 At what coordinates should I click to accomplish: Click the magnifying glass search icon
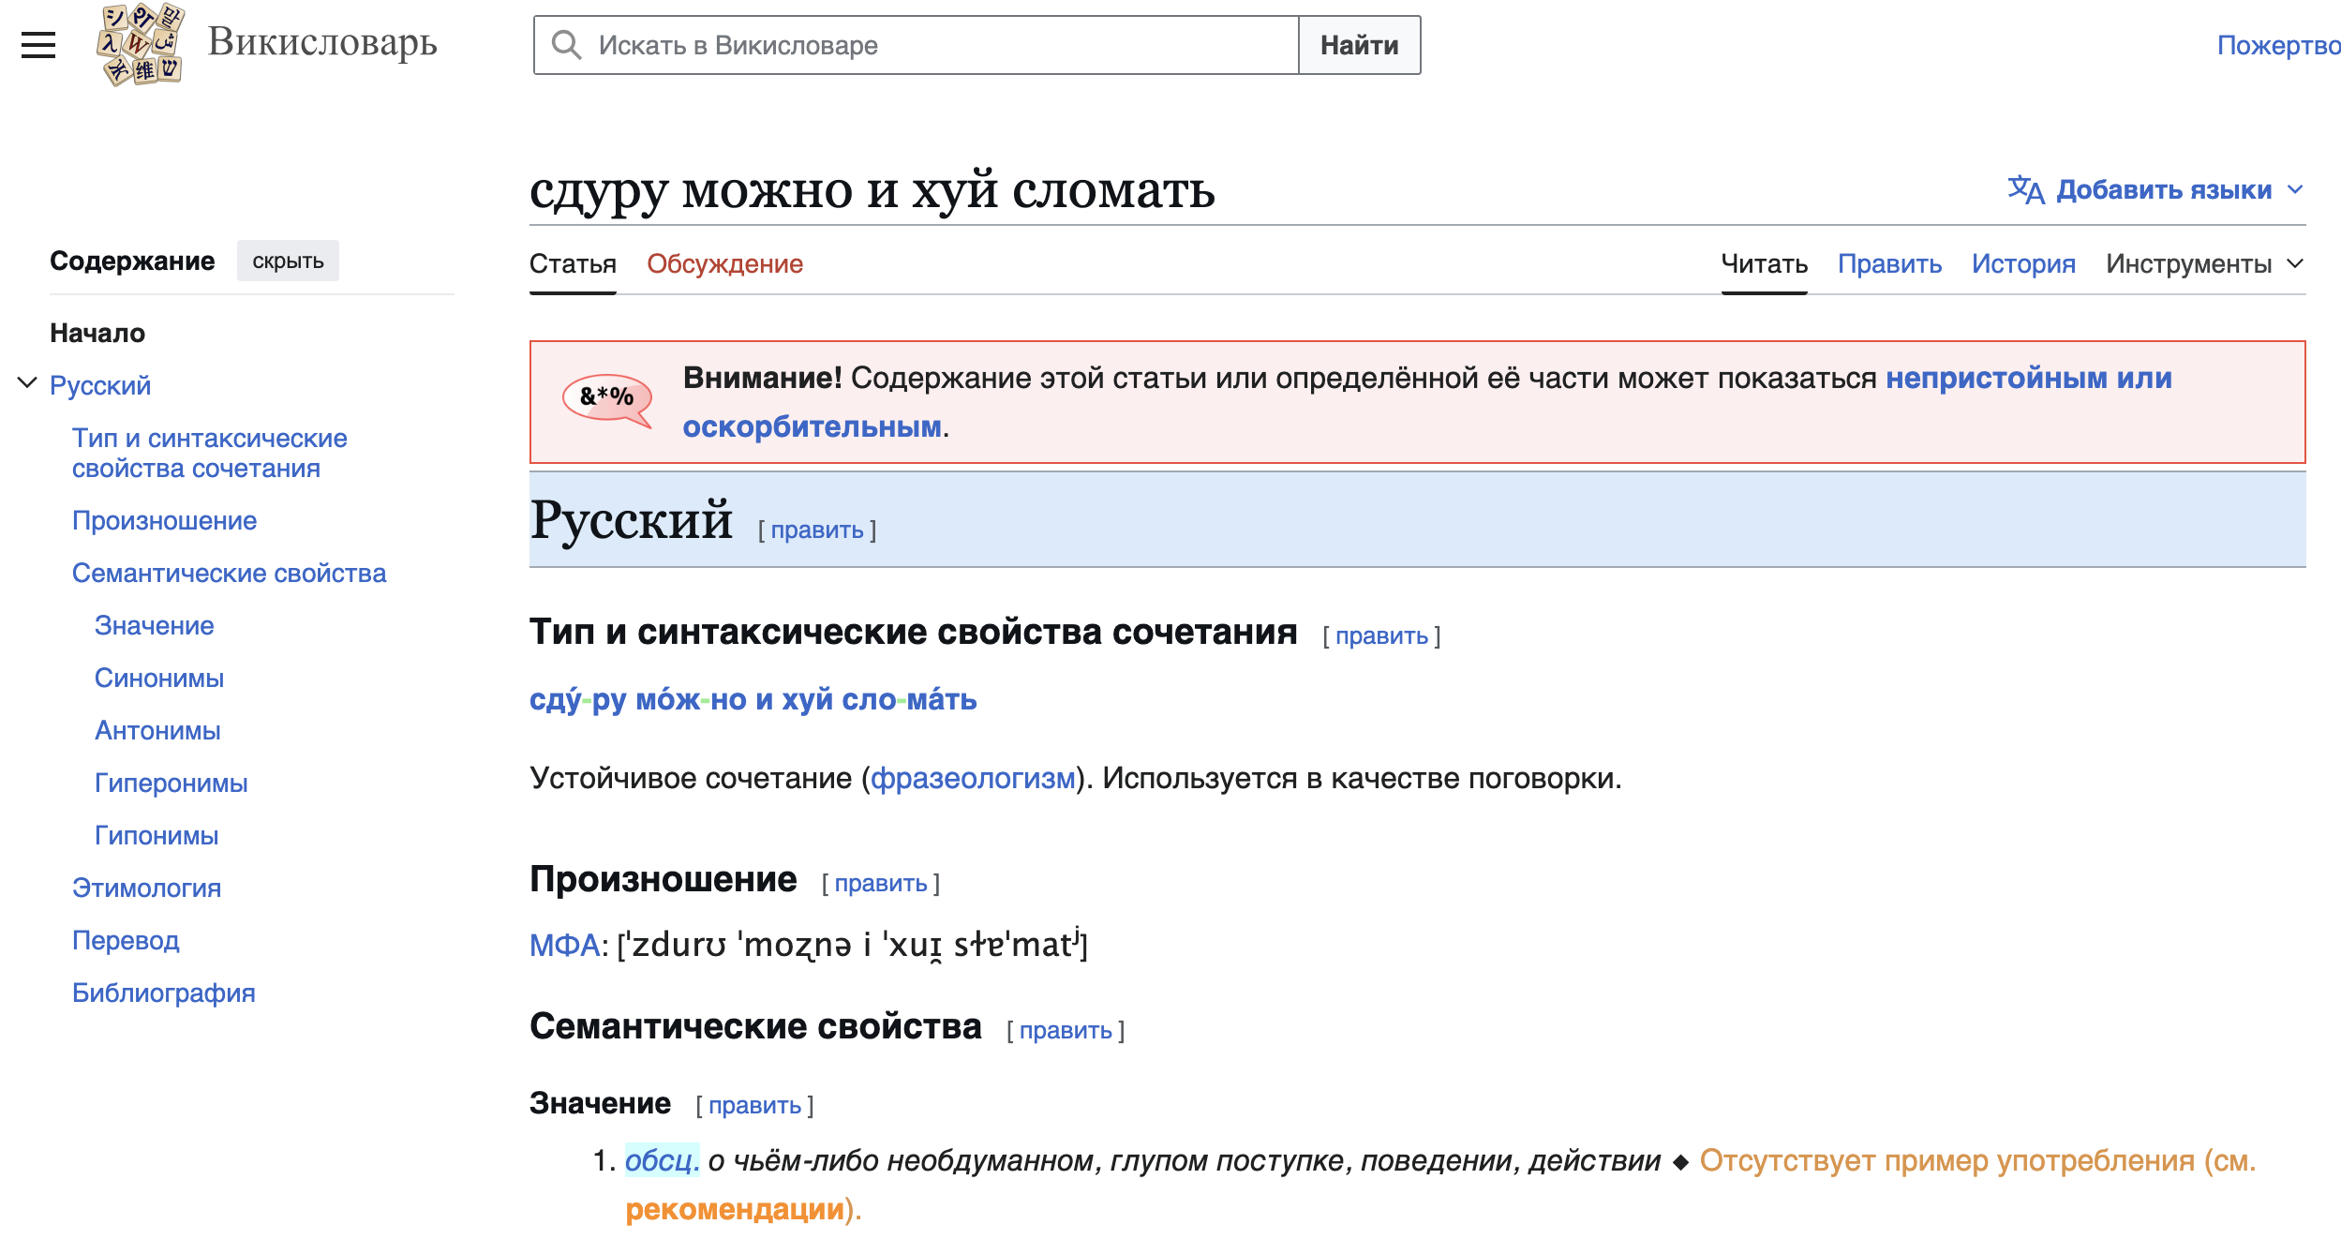pyautogui.click(x=566, y=45)
